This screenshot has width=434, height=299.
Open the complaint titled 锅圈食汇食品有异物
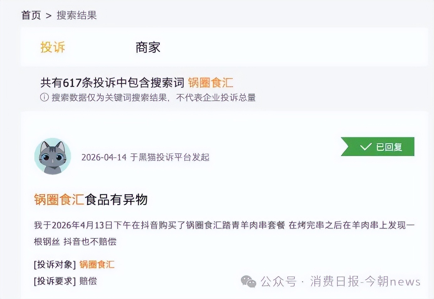pyautogui.click(x=91, y=199)
